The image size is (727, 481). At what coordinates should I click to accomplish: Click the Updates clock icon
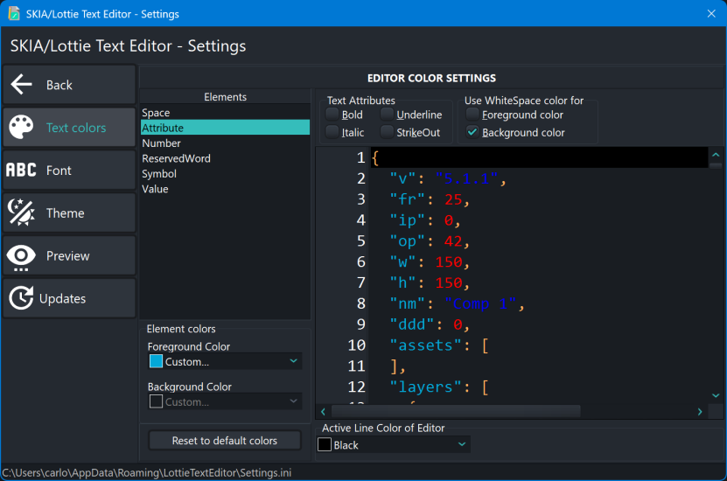point(21,298)
